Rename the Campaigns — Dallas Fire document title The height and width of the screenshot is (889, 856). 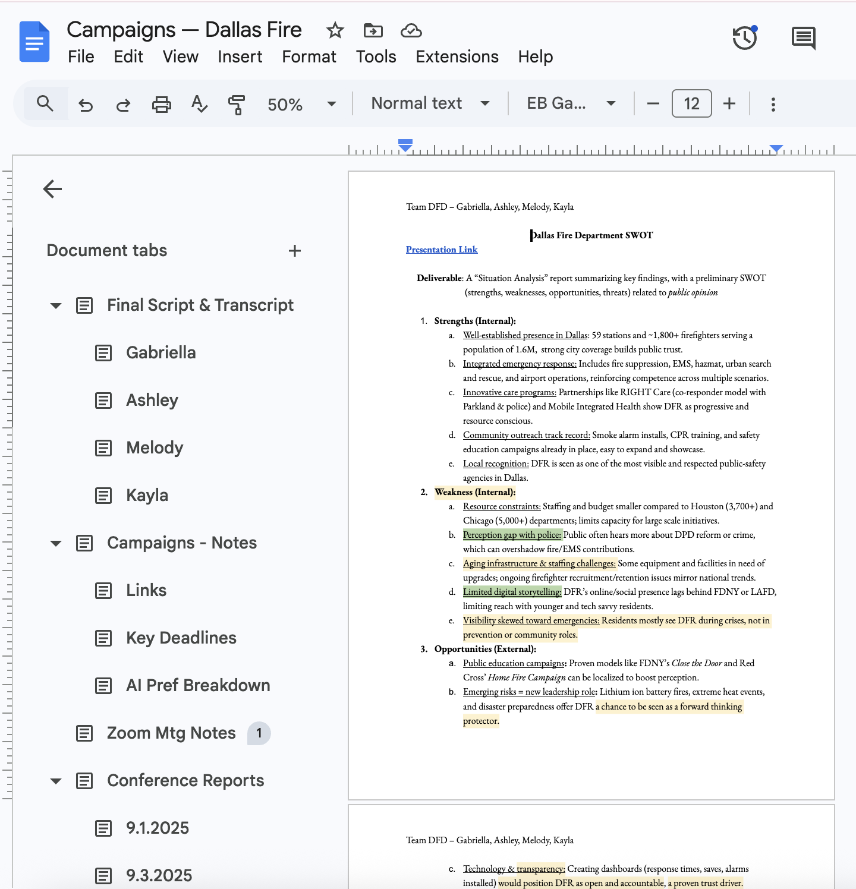point(184,29)
